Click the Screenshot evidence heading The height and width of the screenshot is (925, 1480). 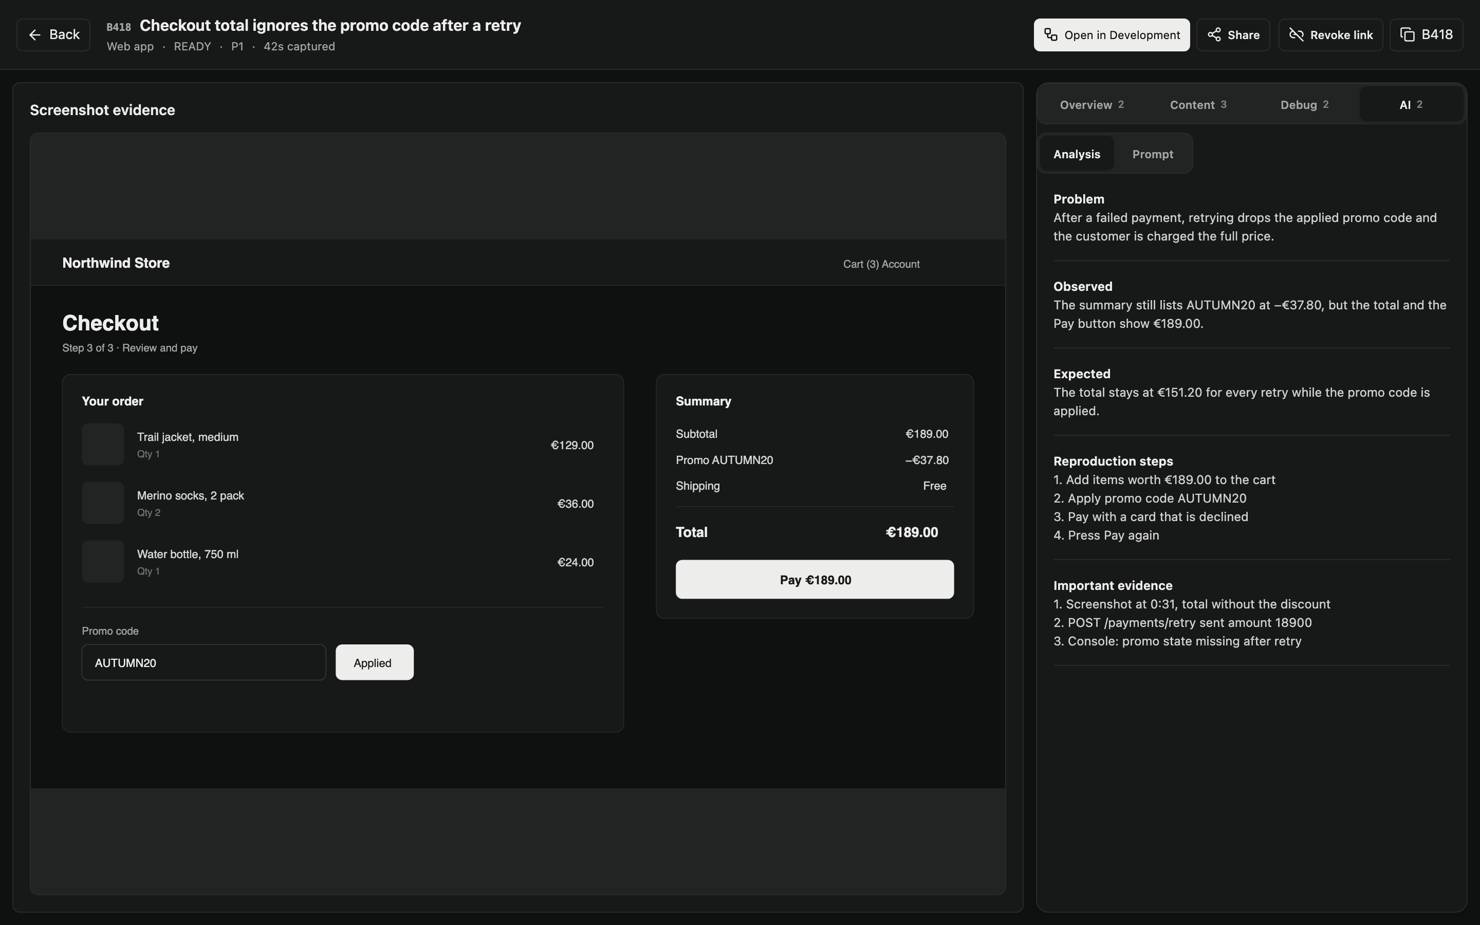103,110
